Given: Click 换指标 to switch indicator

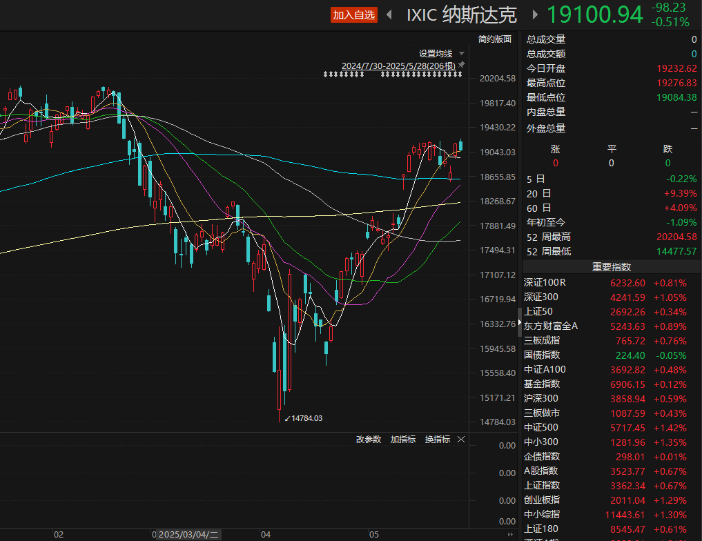Looking at the screenshot, I should (437, 440).
